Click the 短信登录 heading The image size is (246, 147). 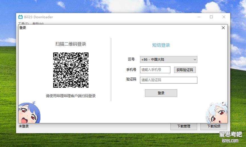[x=161, y=45]
